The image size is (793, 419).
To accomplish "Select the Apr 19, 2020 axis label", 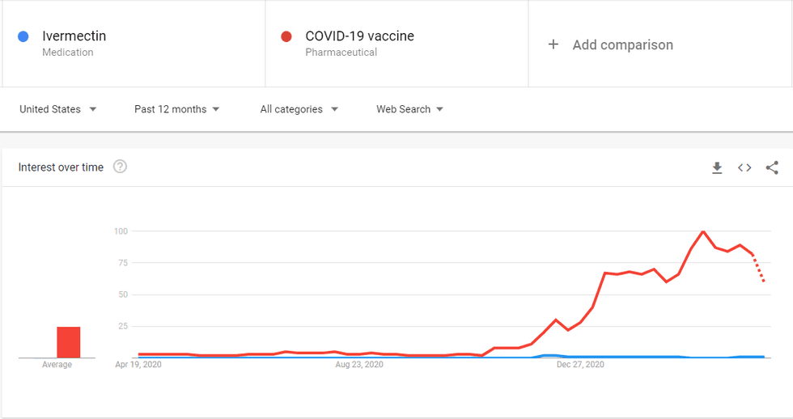I will click(x=138, y=365).
